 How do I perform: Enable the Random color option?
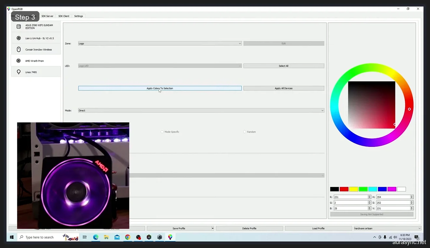(244, 132)
